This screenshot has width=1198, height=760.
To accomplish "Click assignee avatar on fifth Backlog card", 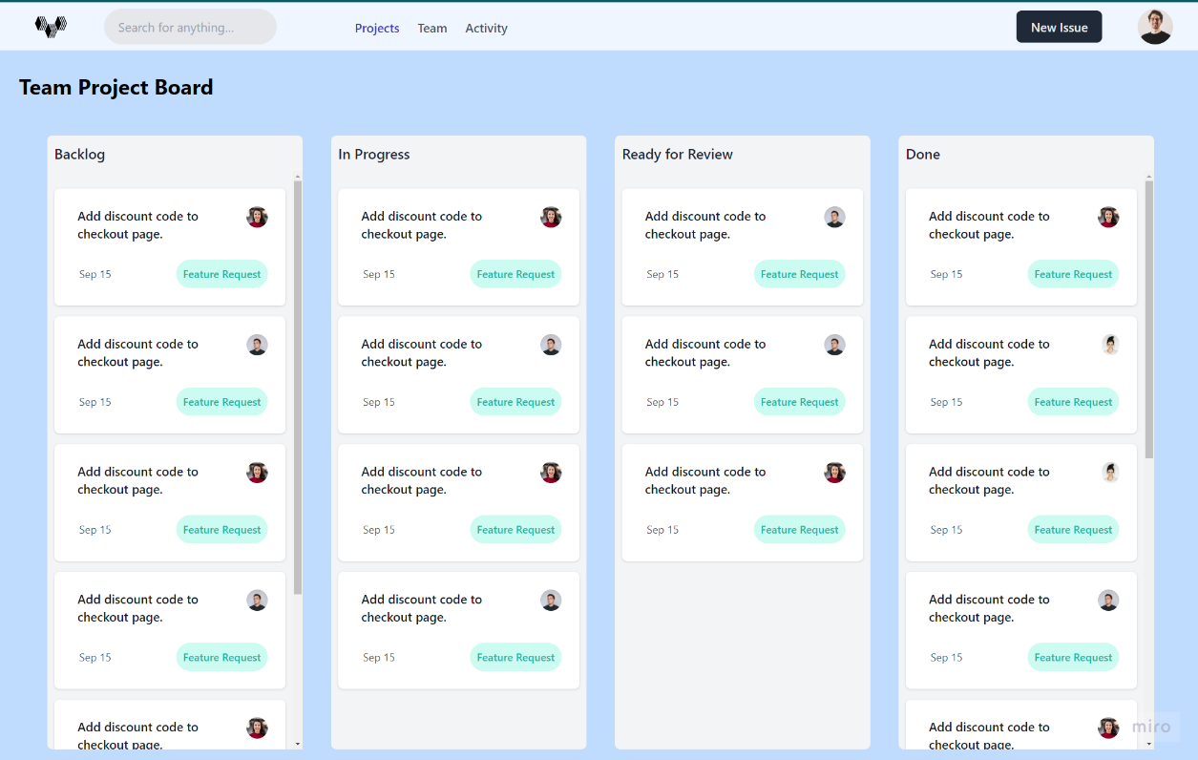I will pyautogui.click(x=257, y=728).
